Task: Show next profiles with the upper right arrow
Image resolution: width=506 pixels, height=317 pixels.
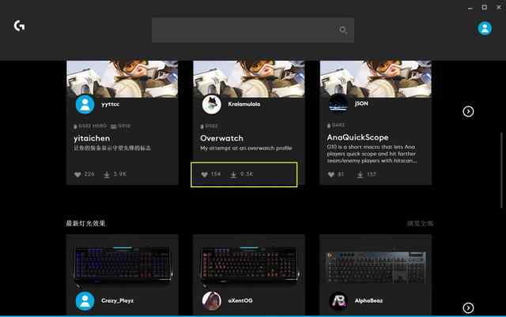Action: [468, 111]
